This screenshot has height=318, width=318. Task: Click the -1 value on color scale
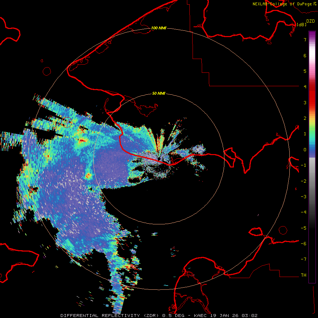304,165
